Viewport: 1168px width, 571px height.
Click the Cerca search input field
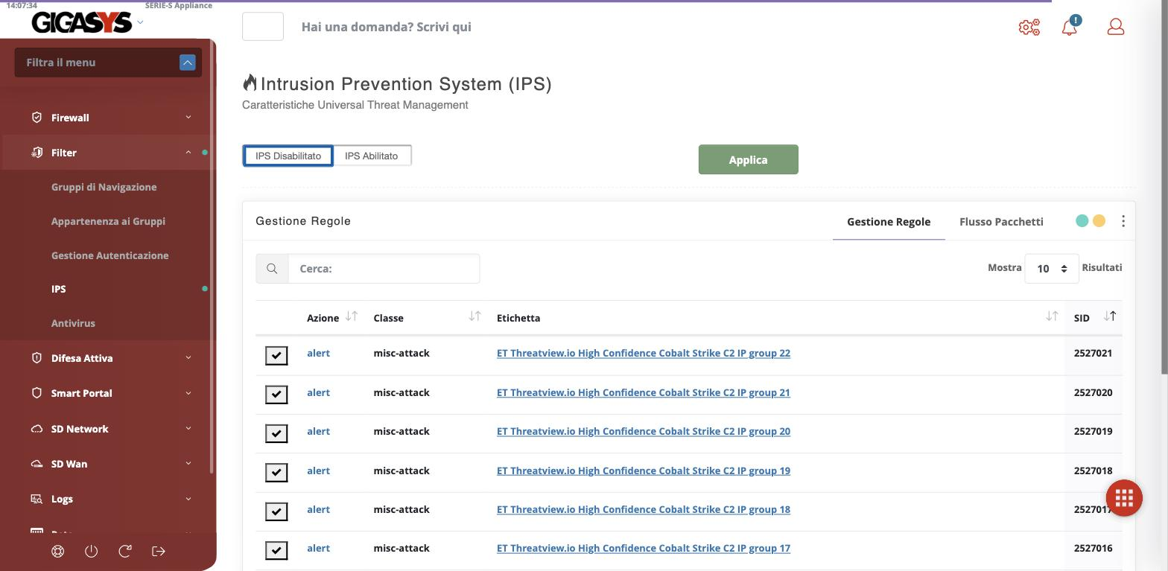coord(384,269)
